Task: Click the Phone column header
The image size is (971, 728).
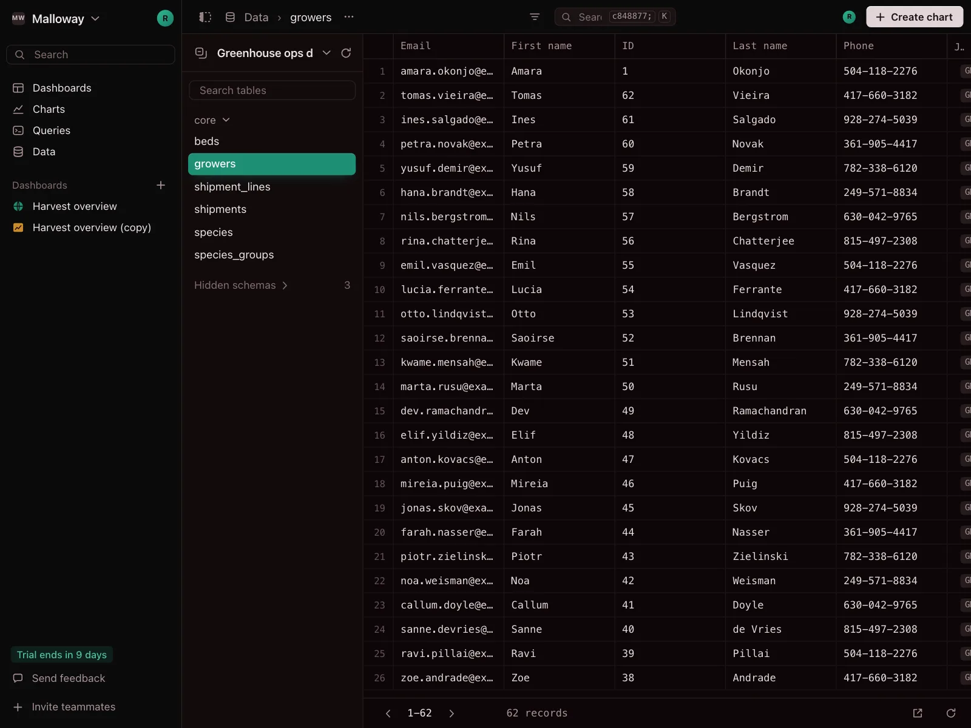Action: point(891,46)
